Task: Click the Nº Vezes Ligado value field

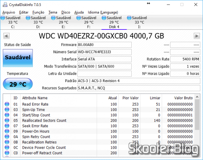Action: tap(185, 67)
